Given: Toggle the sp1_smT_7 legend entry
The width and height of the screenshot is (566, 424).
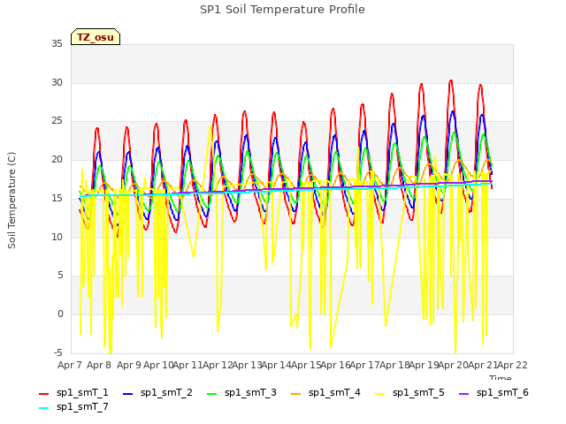Looking at the screenshot, I should 73,406.
